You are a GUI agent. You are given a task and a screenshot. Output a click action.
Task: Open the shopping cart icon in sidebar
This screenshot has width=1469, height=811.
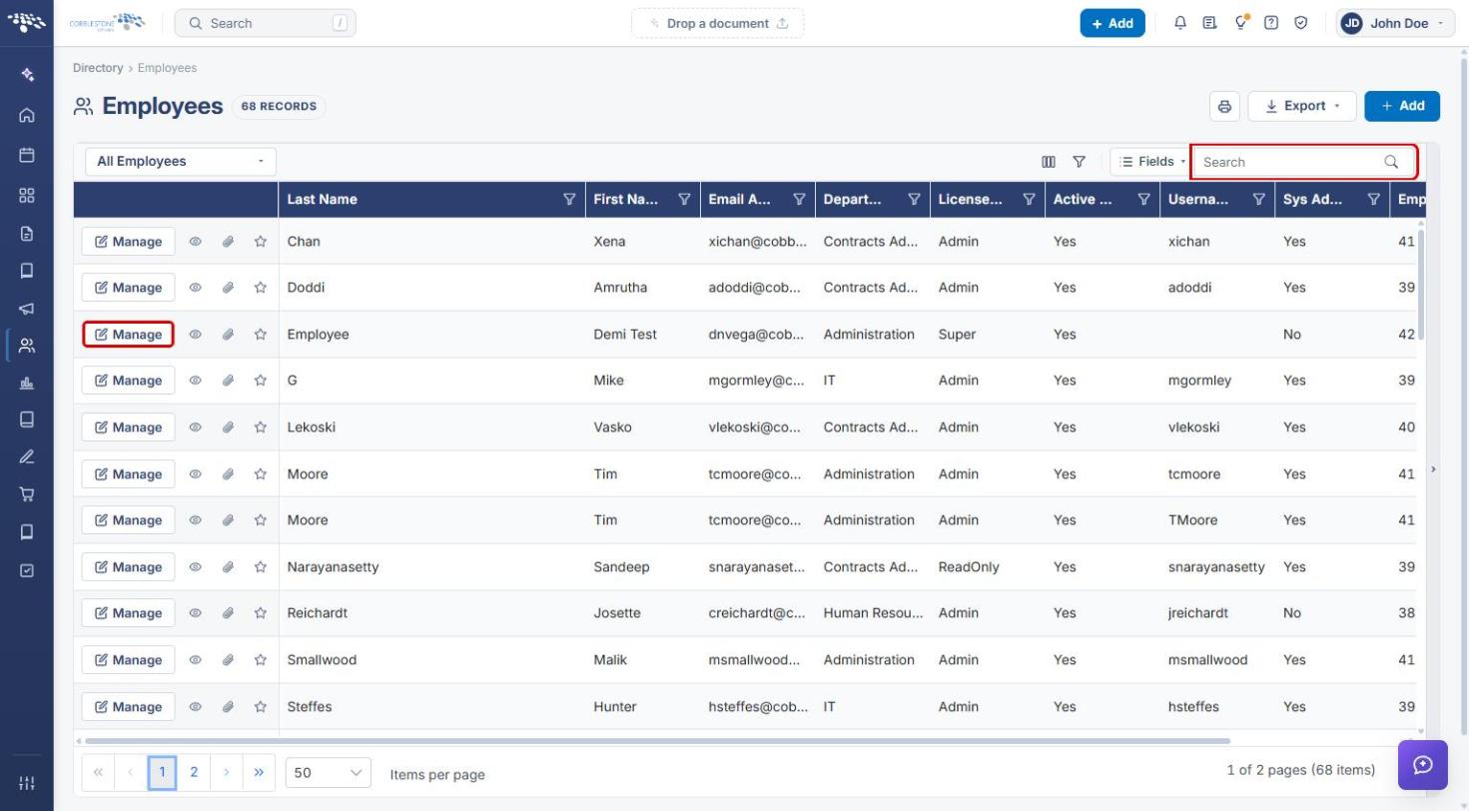point(27,493)
